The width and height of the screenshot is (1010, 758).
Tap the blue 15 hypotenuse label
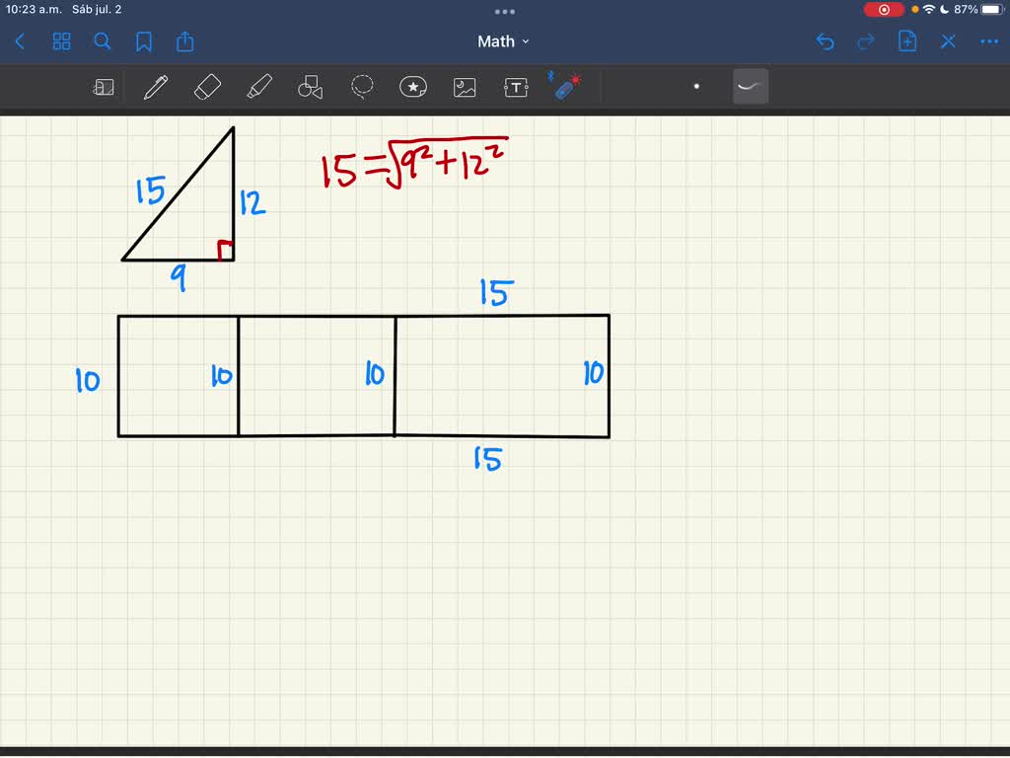[150, 190]
